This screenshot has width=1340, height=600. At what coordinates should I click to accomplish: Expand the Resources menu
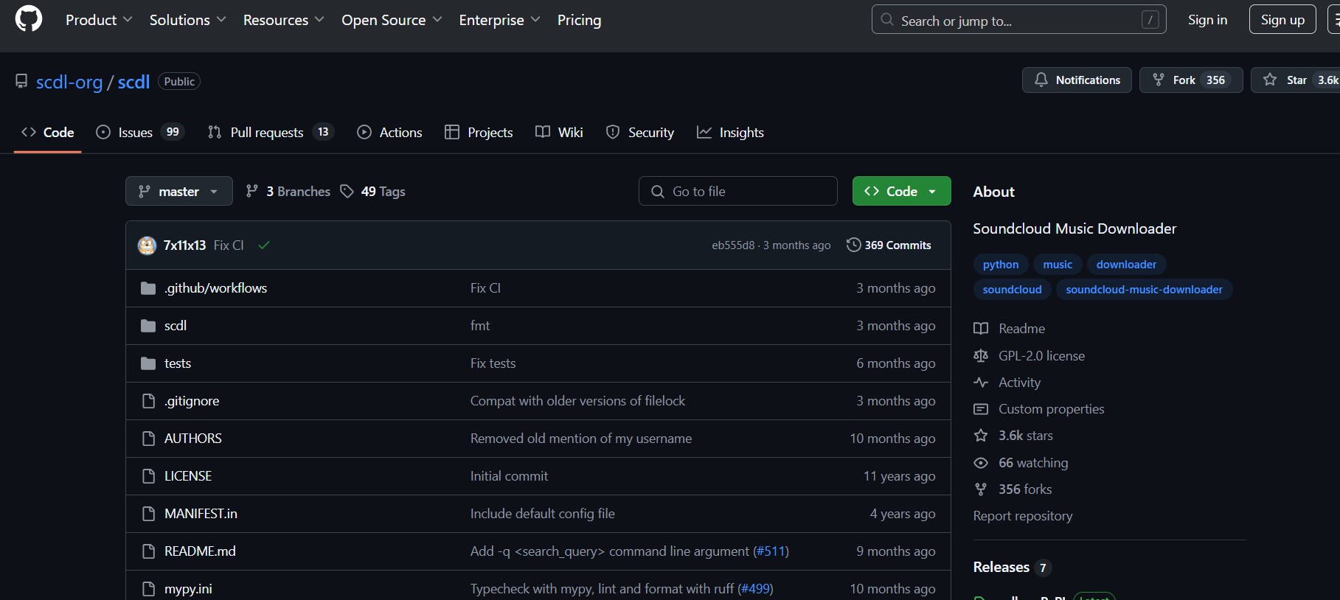(284, 20)
